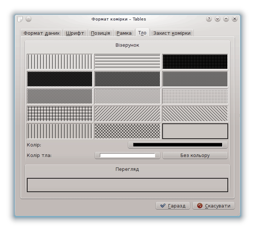
Task: Cancel the dialog with Скасувати
Action: pos(214,206)
